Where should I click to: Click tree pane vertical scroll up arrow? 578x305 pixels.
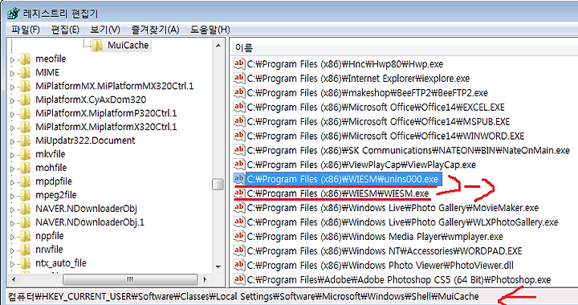(218, 46)
